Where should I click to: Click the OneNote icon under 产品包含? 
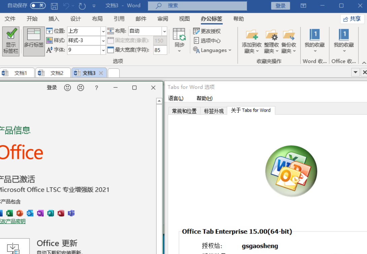point(40,213)
